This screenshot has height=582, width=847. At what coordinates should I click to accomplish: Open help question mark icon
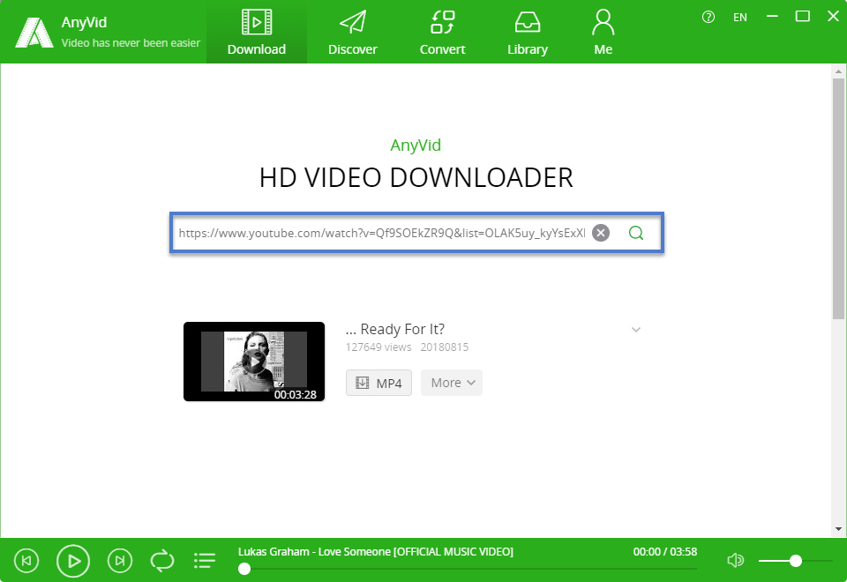click(708, 18)
